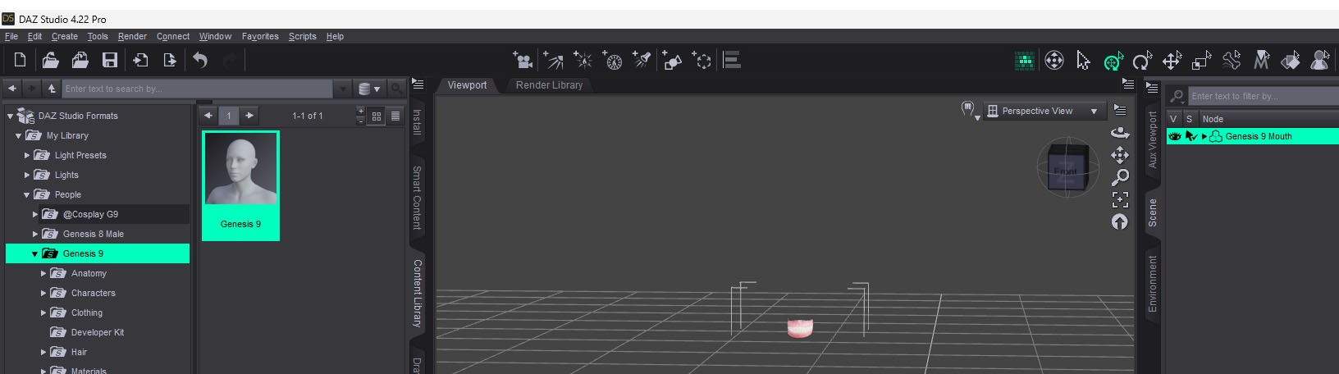1339x374 pixels.
Task: Click the view cube in viewport
Action: click(x=1067, y=168)
